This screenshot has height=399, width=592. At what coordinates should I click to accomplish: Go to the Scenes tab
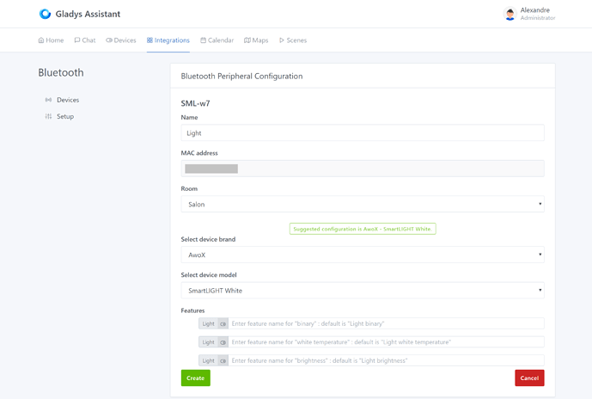coord(293,40)
